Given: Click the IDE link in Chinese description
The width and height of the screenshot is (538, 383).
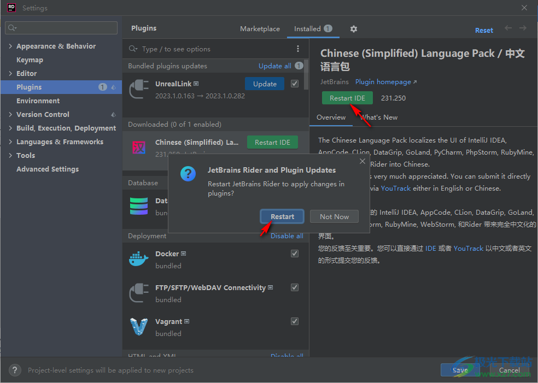Looking at the screenshot, I should coord(431,248).
